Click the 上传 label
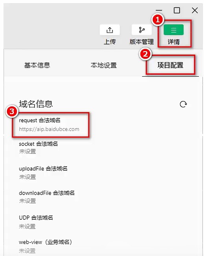The height and width of the screenshot is (256, 204). pyautogui.click(x=110, y=42)
